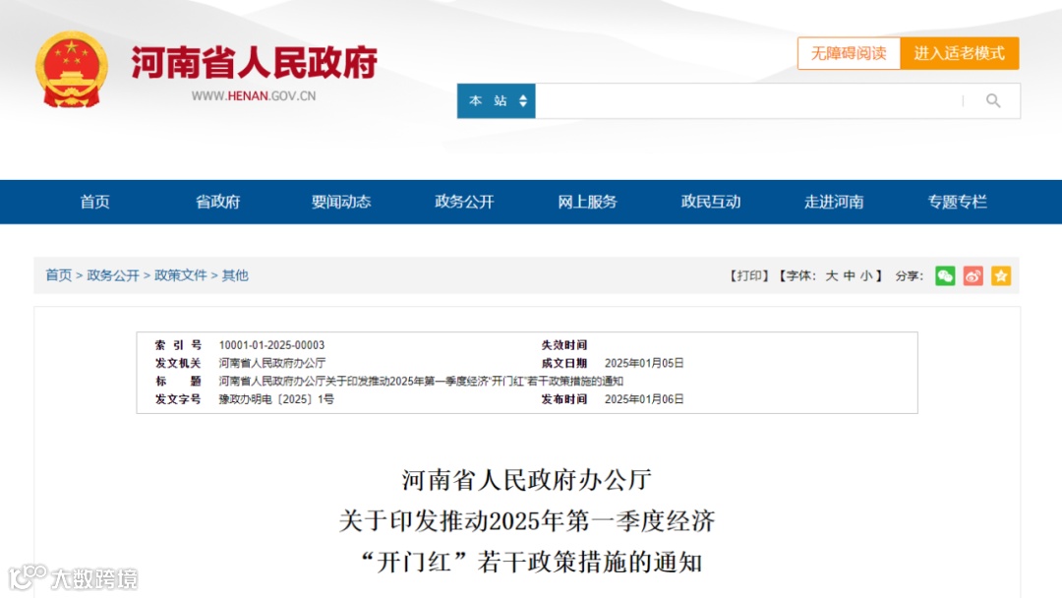This screenshot has width=1062, height=598.
Task: Click the 索引号 label
Action: coord(178,345)
